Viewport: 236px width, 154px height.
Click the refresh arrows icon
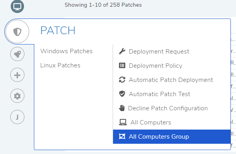click(x=122, y=80)
